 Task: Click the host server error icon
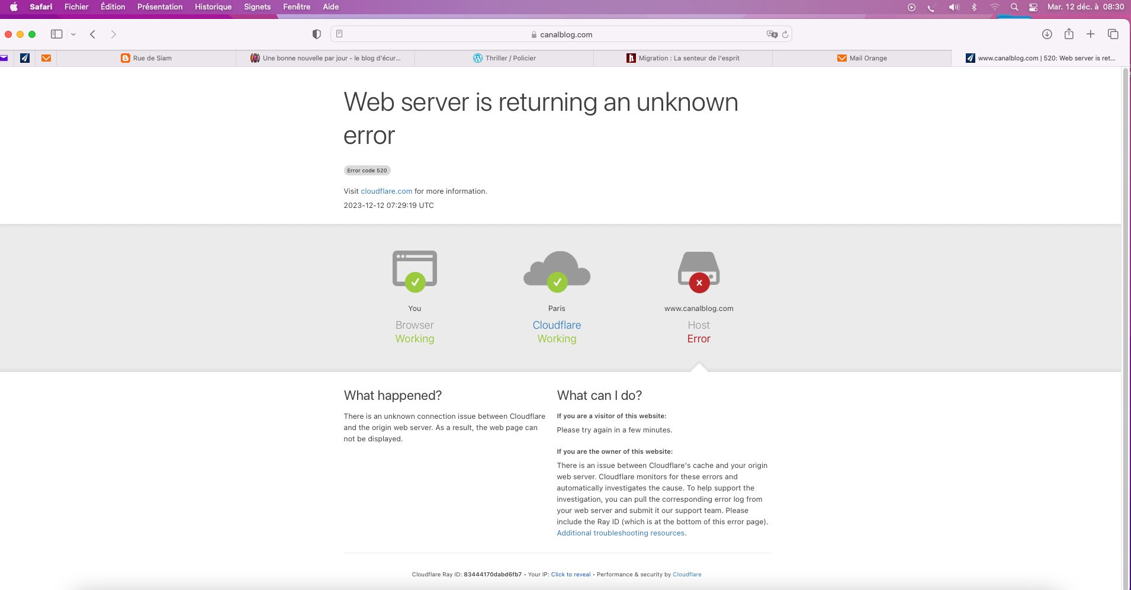[699, 271]
